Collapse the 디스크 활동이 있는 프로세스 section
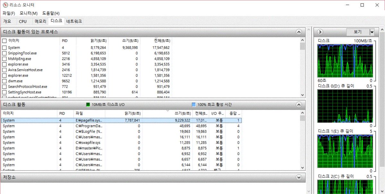The image size is (385, 194). [x=299, y=32]
